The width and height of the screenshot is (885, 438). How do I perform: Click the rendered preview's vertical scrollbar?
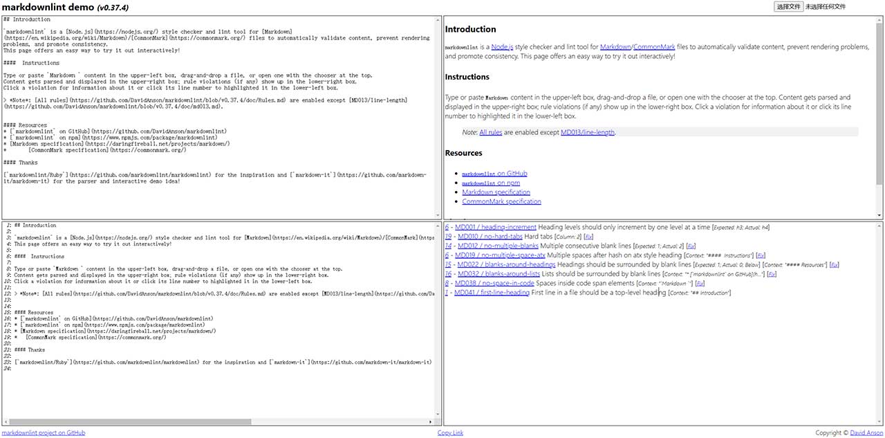pyautogui.click(x=879, y=83)
